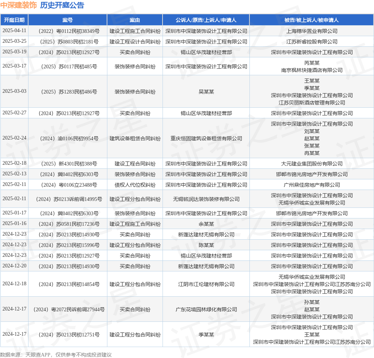Screen dimensions: 374x358
Task: Click defendant 江苏新睿控股有限公司
Action: point(312,42)
